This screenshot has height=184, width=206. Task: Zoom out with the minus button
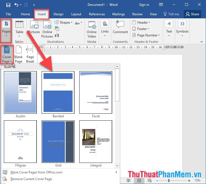pos(157,180)
